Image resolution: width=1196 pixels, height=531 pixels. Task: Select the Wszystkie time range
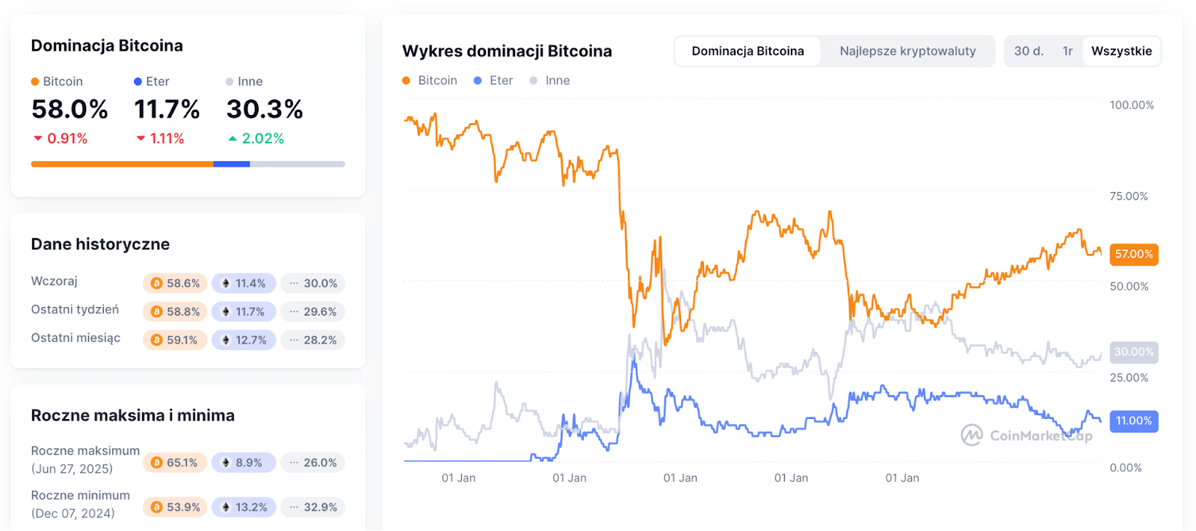pos(1121,52)
